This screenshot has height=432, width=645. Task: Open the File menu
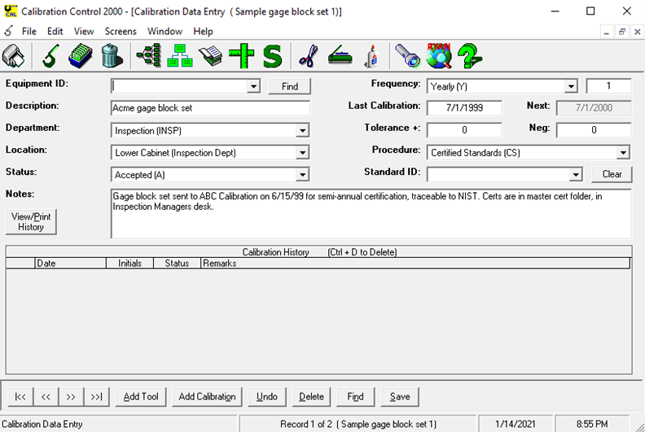(29, 31)
